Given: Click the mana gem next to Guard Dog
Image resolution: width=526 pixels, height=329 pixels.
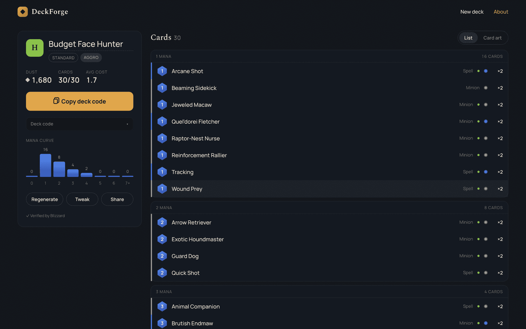Looking at the screenshot, I should [x=162, y=256].
